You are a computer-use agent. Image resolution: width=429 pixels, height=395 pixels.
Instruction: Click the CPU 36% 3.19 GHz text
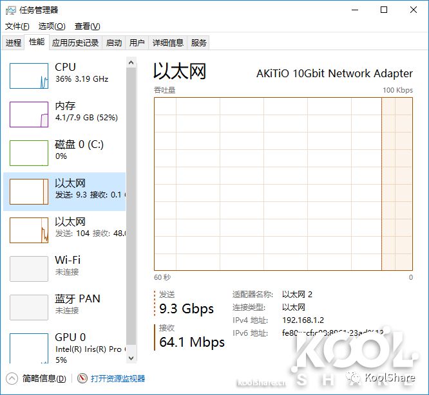click(x=82, y=79)
